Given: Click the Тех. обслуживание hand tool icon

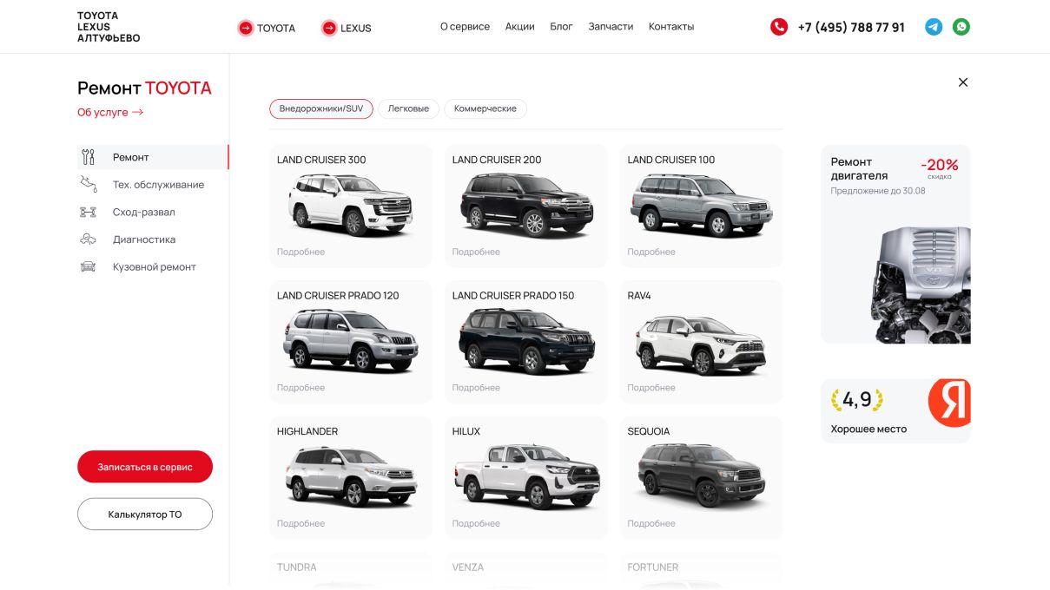Looking at the screenshot, I should (x=87, y=184).
